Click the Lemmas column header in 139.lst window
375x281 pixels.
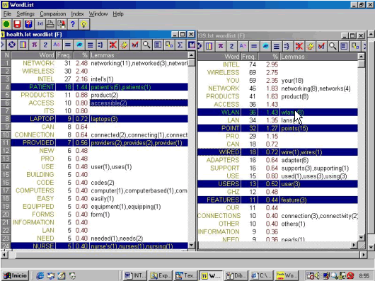(x=319, y=57)
